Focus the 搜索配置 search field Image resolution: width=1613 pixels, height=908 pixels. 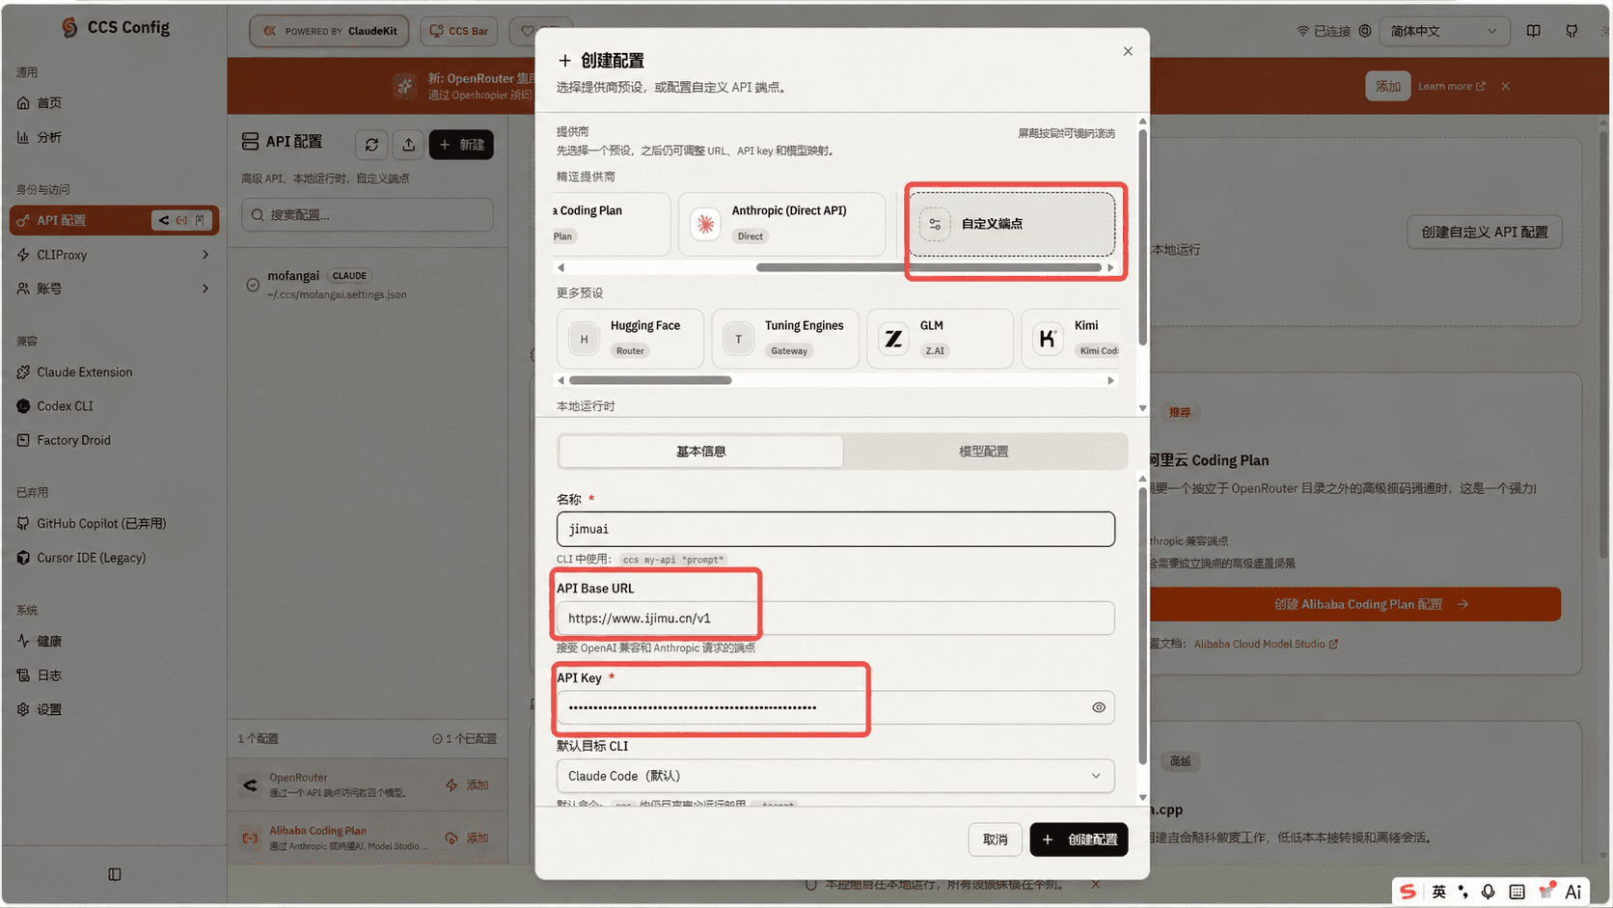coord(368,214)
